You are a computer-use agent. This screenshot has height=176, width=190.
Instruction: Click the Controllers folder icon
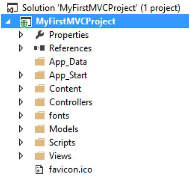40,102
